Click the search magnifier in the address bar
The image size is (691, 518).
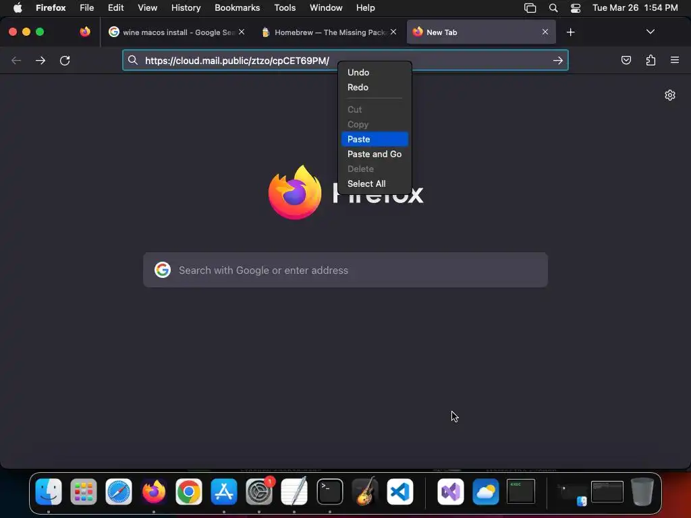pyautogui.click(x=133, y=60)
